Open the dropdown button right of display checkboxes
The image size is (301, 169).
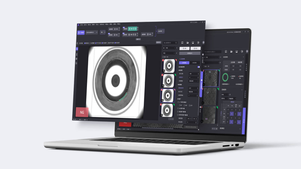point(158,42)
